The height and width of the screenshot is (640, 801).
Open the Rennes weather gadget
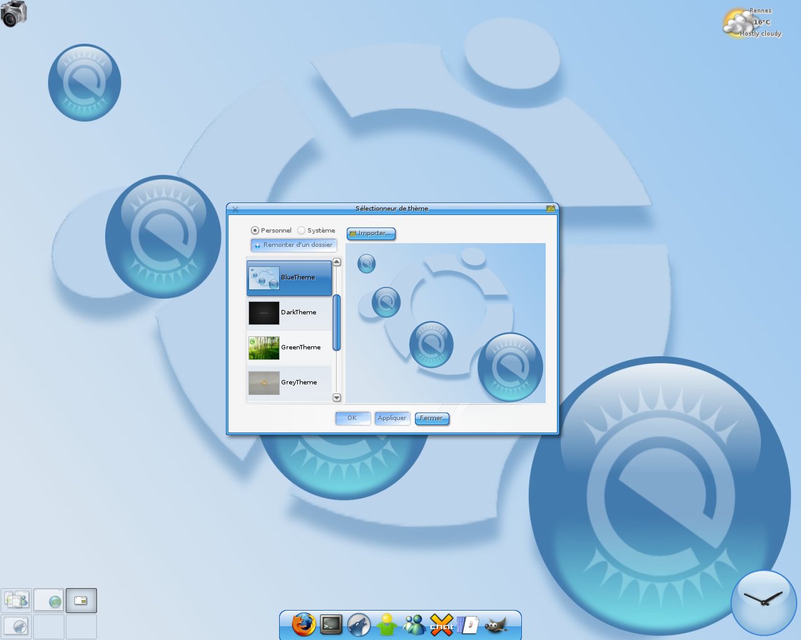point(753,22)
